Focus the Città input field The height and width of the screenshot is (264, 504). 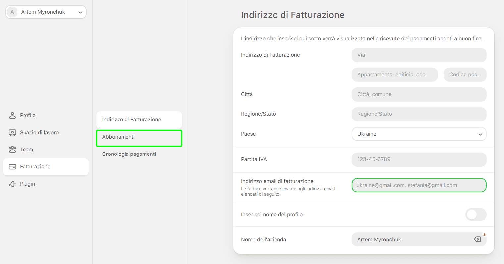tap(419, 94)
